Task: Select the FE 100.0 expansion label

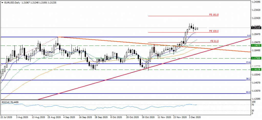Action: point(214,31)
